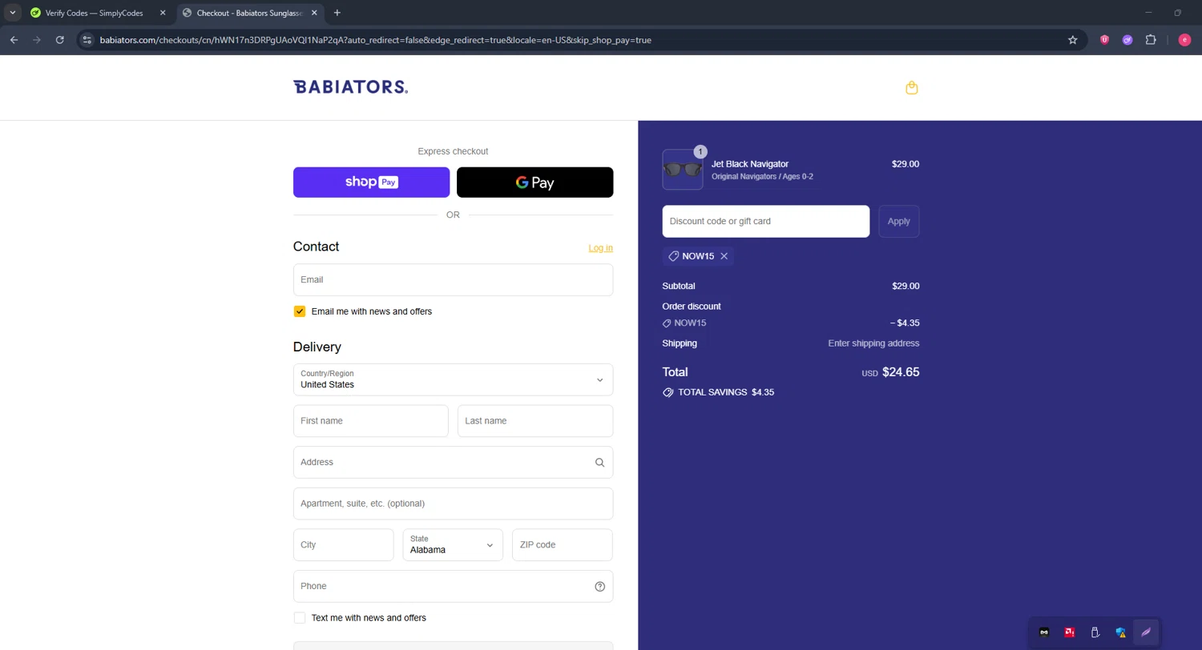Click the Last name field

pos(535,421)
